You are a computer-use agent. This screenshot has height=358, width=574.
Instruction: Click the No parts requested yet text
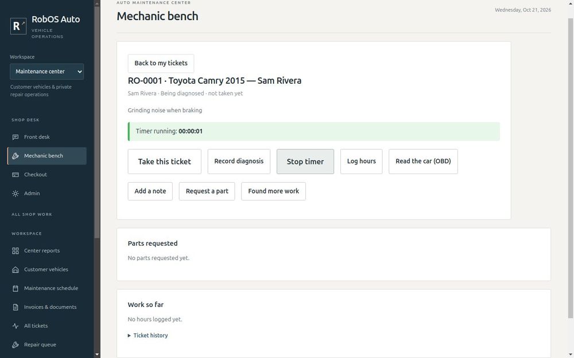pyautogui.click(x=158, y=258)
